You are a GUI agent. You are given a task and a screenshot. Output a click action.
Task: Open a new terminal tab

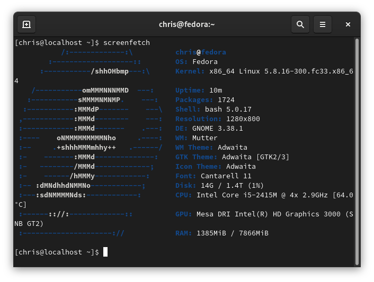tap(26, 24)
